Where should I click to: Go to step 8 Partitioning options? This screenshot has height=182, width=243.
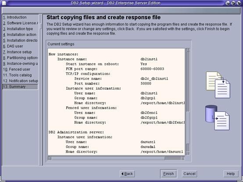click(x=20, y=58)
